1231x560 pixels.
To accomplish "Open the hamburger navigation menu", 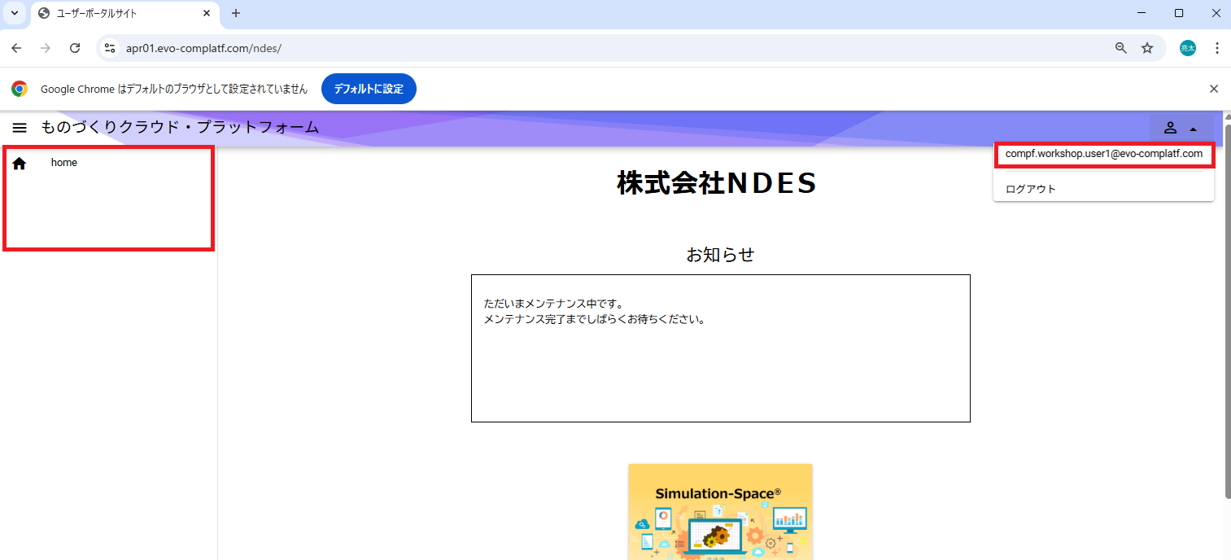I will [20, 128].
